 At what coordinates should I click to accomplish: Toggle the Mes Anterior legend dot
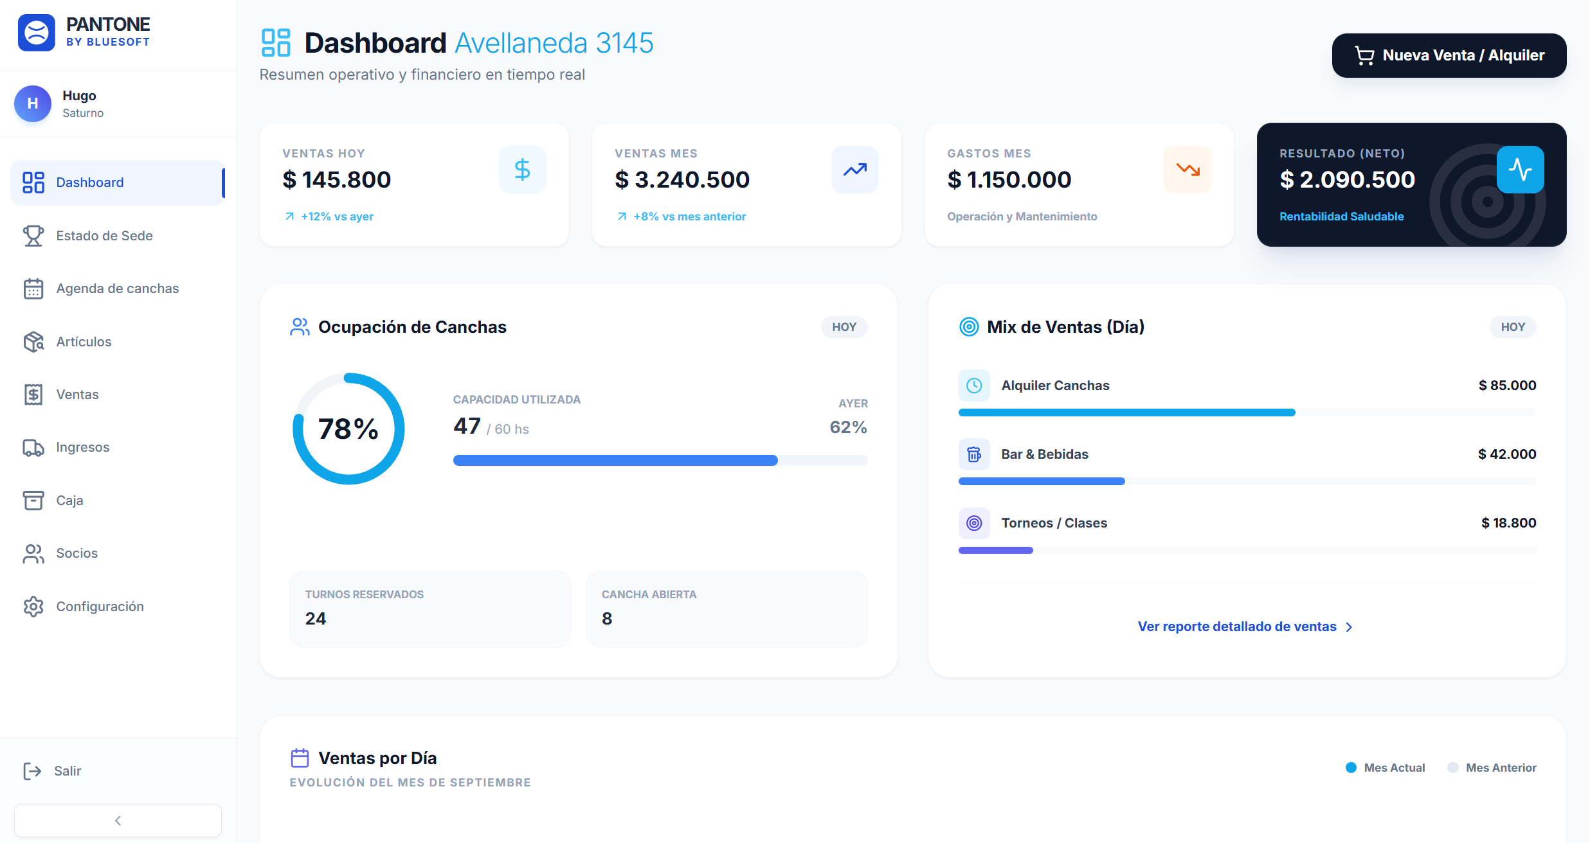[1453, 767]
